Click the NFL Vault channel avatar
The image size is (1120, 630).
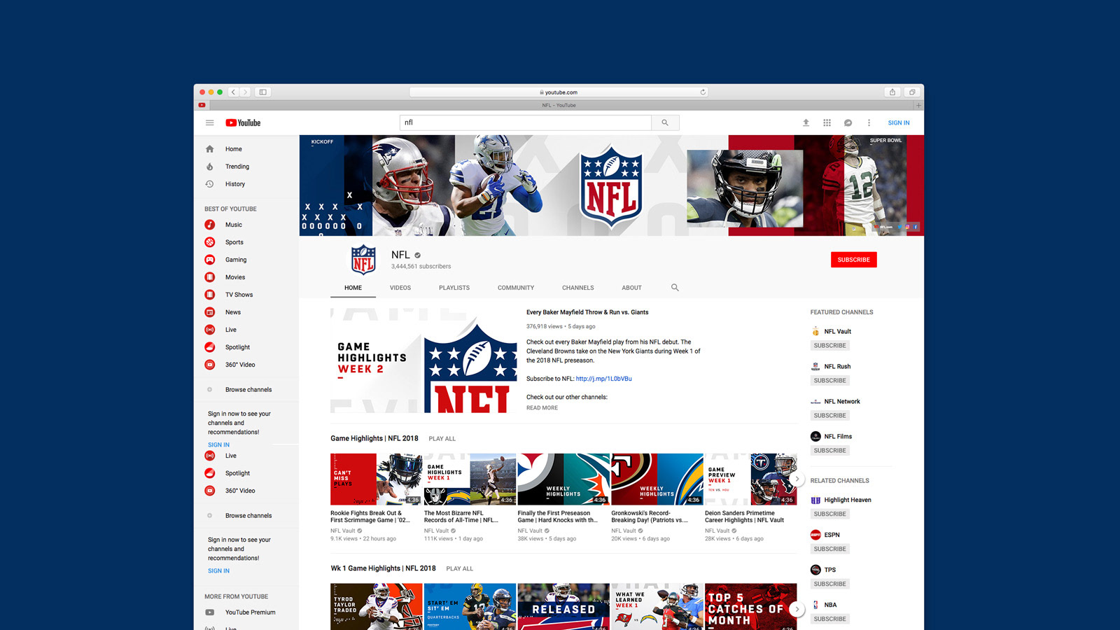(x=815, y=332)
